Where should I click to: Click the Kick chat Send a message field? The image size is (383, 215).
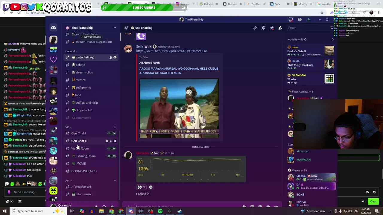point(25,192)
